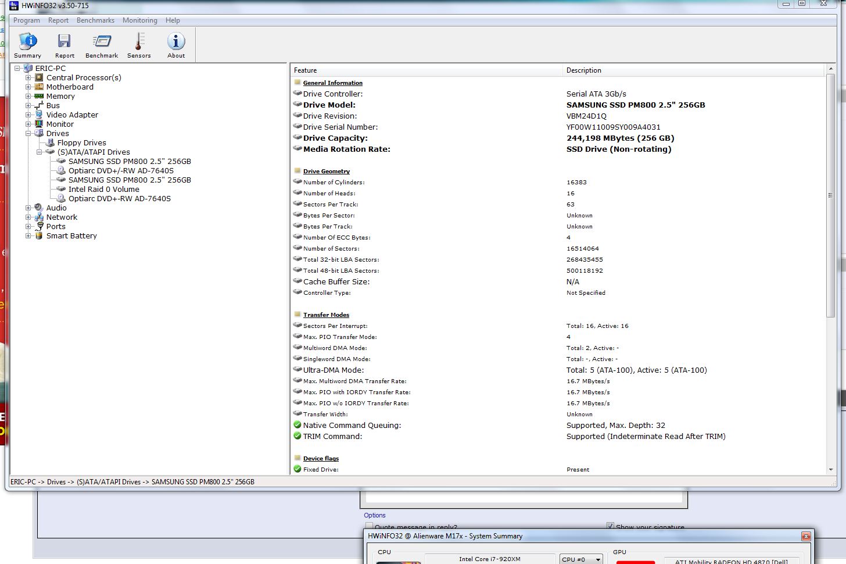
Task: Tick the 'Quote message in reply?' checkbox
Action: [x=369, y=526]
